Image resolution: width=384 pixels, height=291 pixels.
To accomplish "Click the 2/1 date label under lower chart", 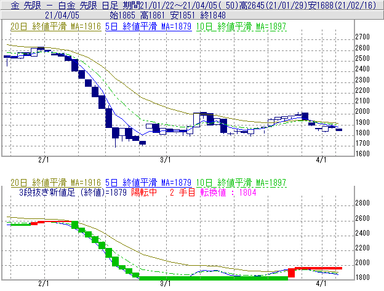I will pos(44,284).
